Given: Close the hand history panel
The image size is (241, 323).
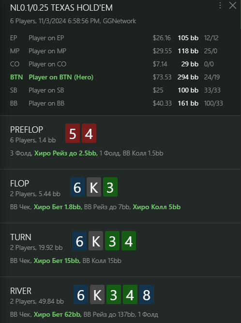Looking at the screenshot, I should point(233,5).
